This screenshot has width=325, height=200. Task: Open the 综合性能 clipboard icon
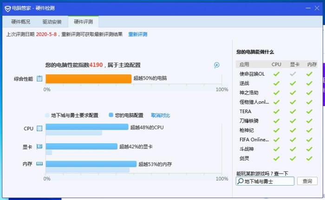tap(39, 79)
